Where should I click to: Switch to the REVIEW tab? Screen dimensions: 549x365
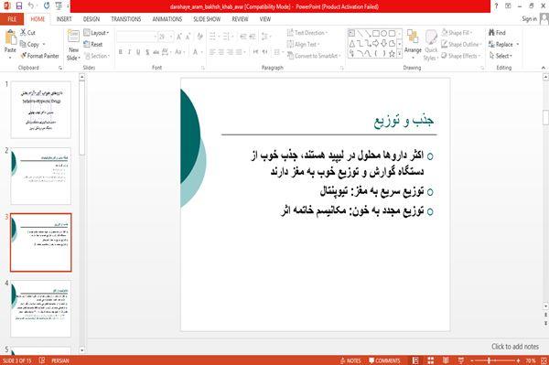click(x=240, y=19)
